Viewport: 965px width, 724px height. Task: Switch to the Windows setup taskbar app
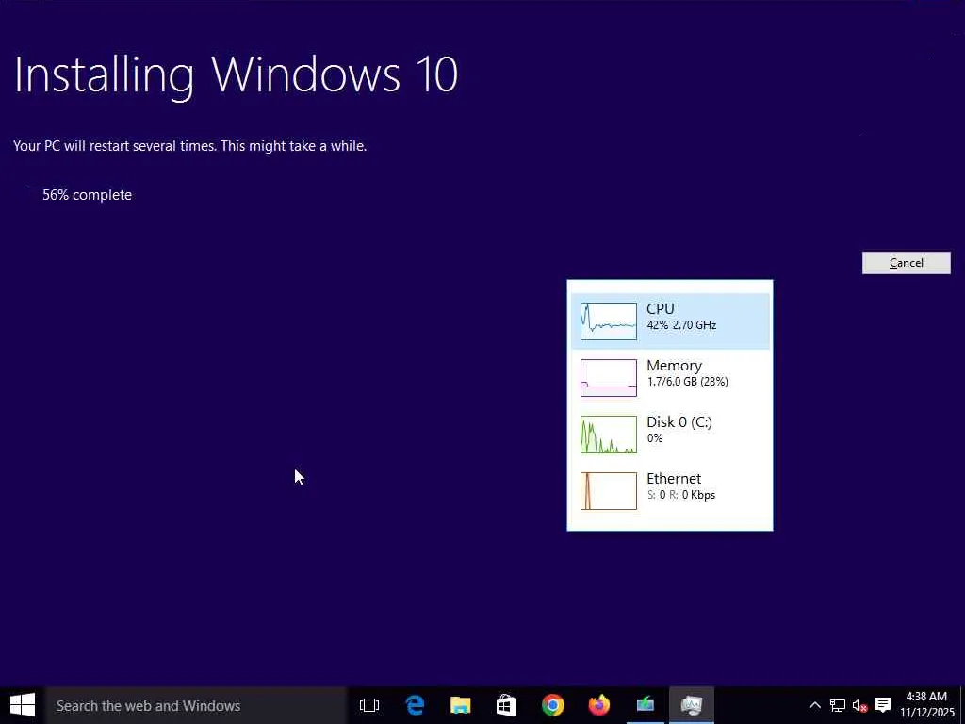click(645, 705)
